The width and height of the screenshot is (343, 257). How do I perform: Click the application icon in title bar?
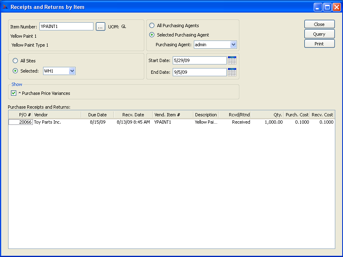tap(5, 7)
